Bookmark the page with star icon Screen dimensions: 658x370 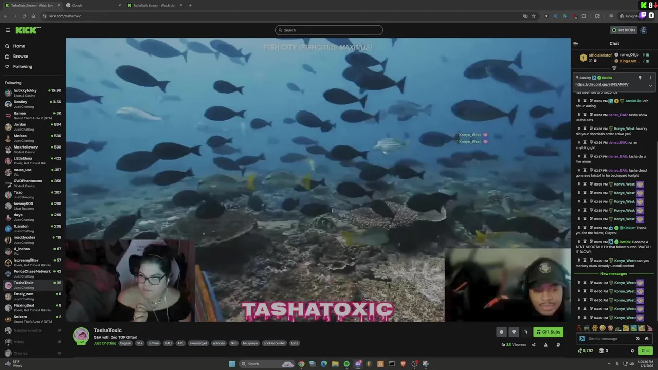pos(534,16)
